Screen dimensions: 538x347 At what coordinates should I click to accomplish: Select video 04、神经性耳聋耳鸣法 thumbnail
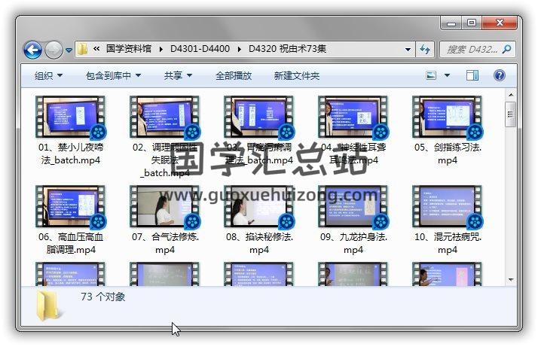[353, 117]
